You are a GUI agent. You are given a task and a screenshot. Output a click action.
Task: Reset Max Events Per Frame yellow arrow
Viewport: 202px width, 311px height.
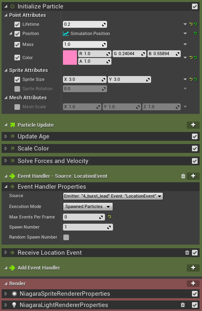pyautogui.click(x=110, y=217)
